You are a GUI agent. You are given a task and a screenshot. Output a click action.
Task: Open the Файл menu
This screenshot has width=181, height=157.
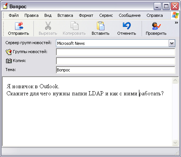pyautogui.click(x=14, y=15)
